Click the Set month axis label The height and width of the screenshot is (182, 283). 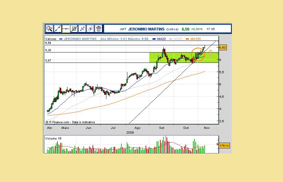pos(162,128)
